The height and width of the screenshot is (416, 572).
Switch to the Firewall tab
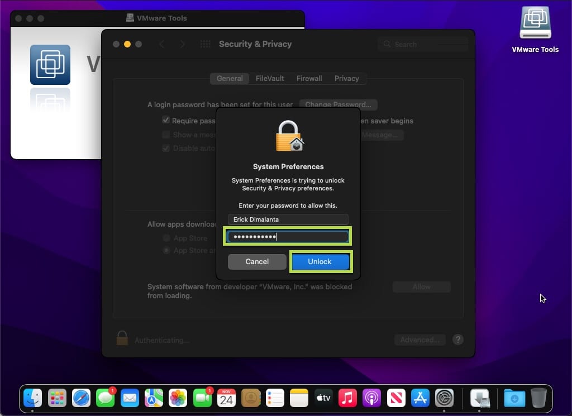pyautogui.click(x=309, y=78)
